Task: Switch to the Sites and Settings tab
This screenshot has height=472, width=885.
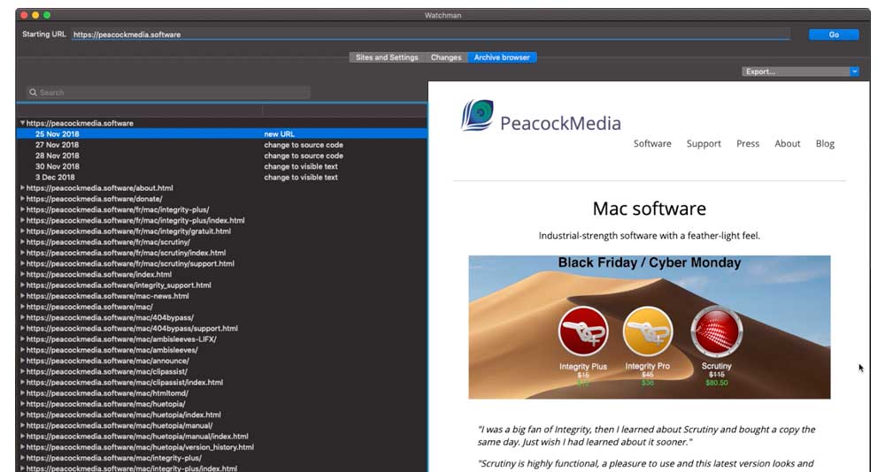Action: coord(387,57)
